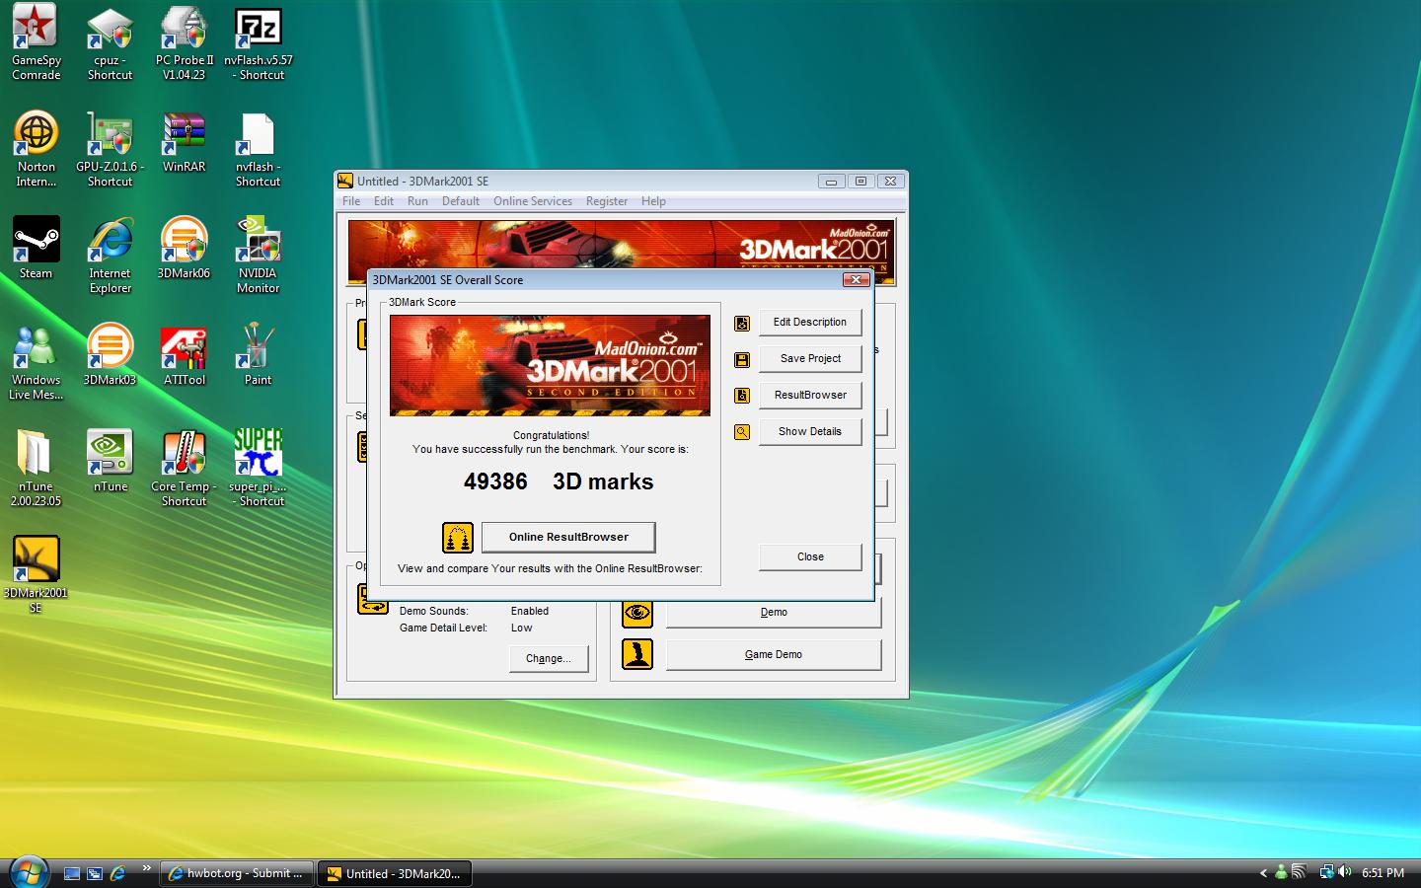Screen dimensions: 1421x888
Task: Open the Windows Start orb
Action: (29, 872)
